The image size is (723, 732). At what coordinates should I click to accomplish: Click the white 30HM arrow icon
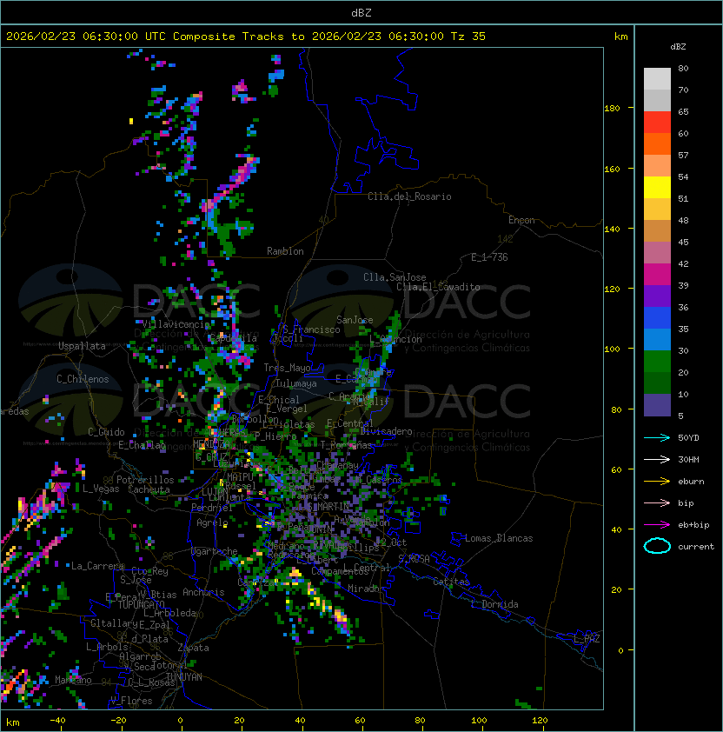coord(657,459)
